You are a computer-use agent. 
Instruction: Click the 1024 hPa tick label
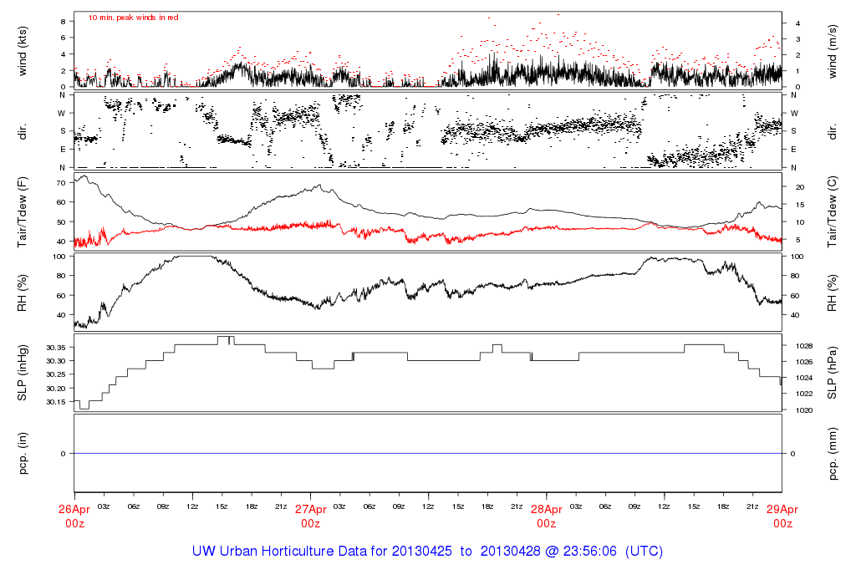click(804, 378)
